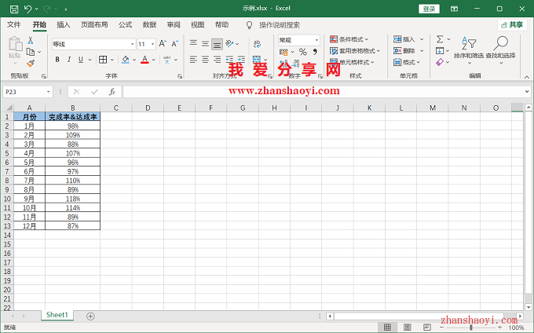Screen dimensions: 534x333
Task: Click the Insert Function fx icon
Action: tap(112, 92)
